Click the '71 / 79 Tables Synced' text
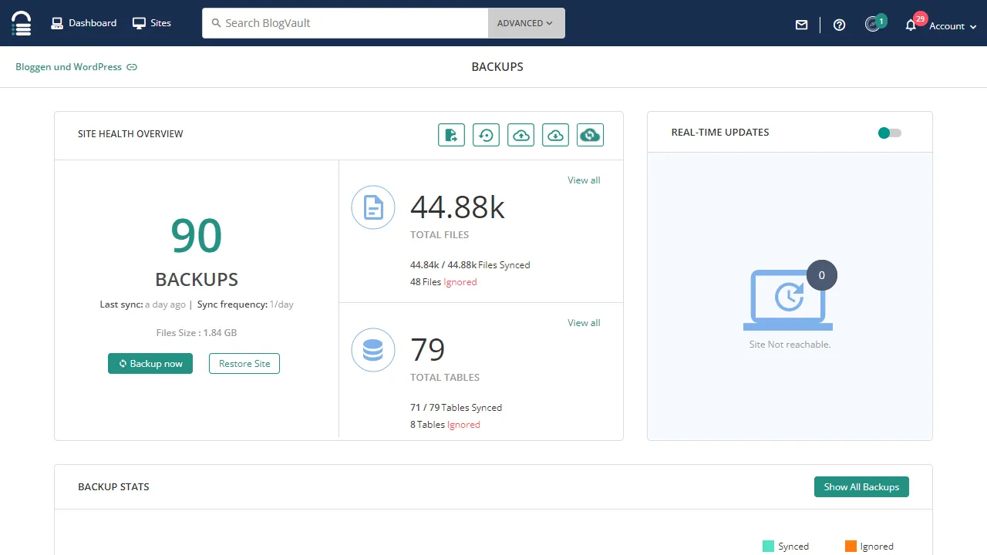Image resolution: width=987 pixels, height=555 pixels. (x=456, y=408)
